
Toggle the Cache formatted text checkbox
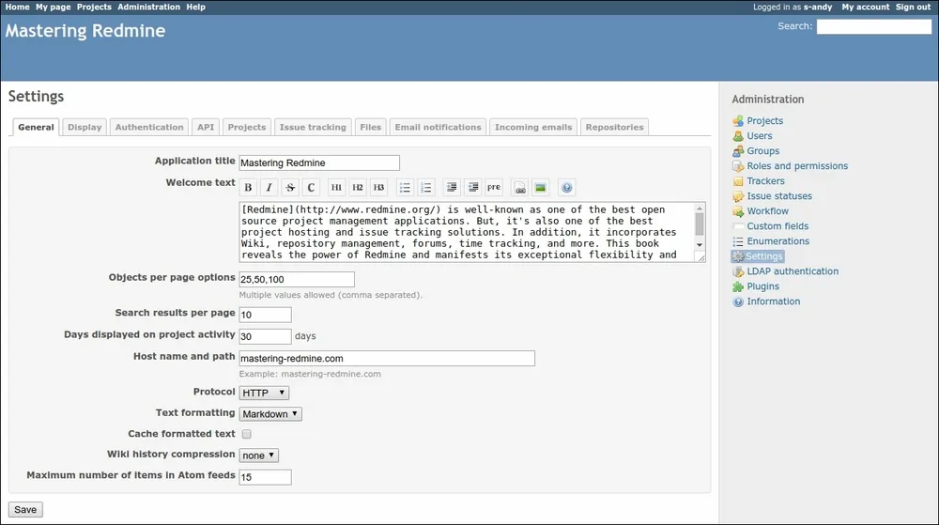(x=247, y=434)
